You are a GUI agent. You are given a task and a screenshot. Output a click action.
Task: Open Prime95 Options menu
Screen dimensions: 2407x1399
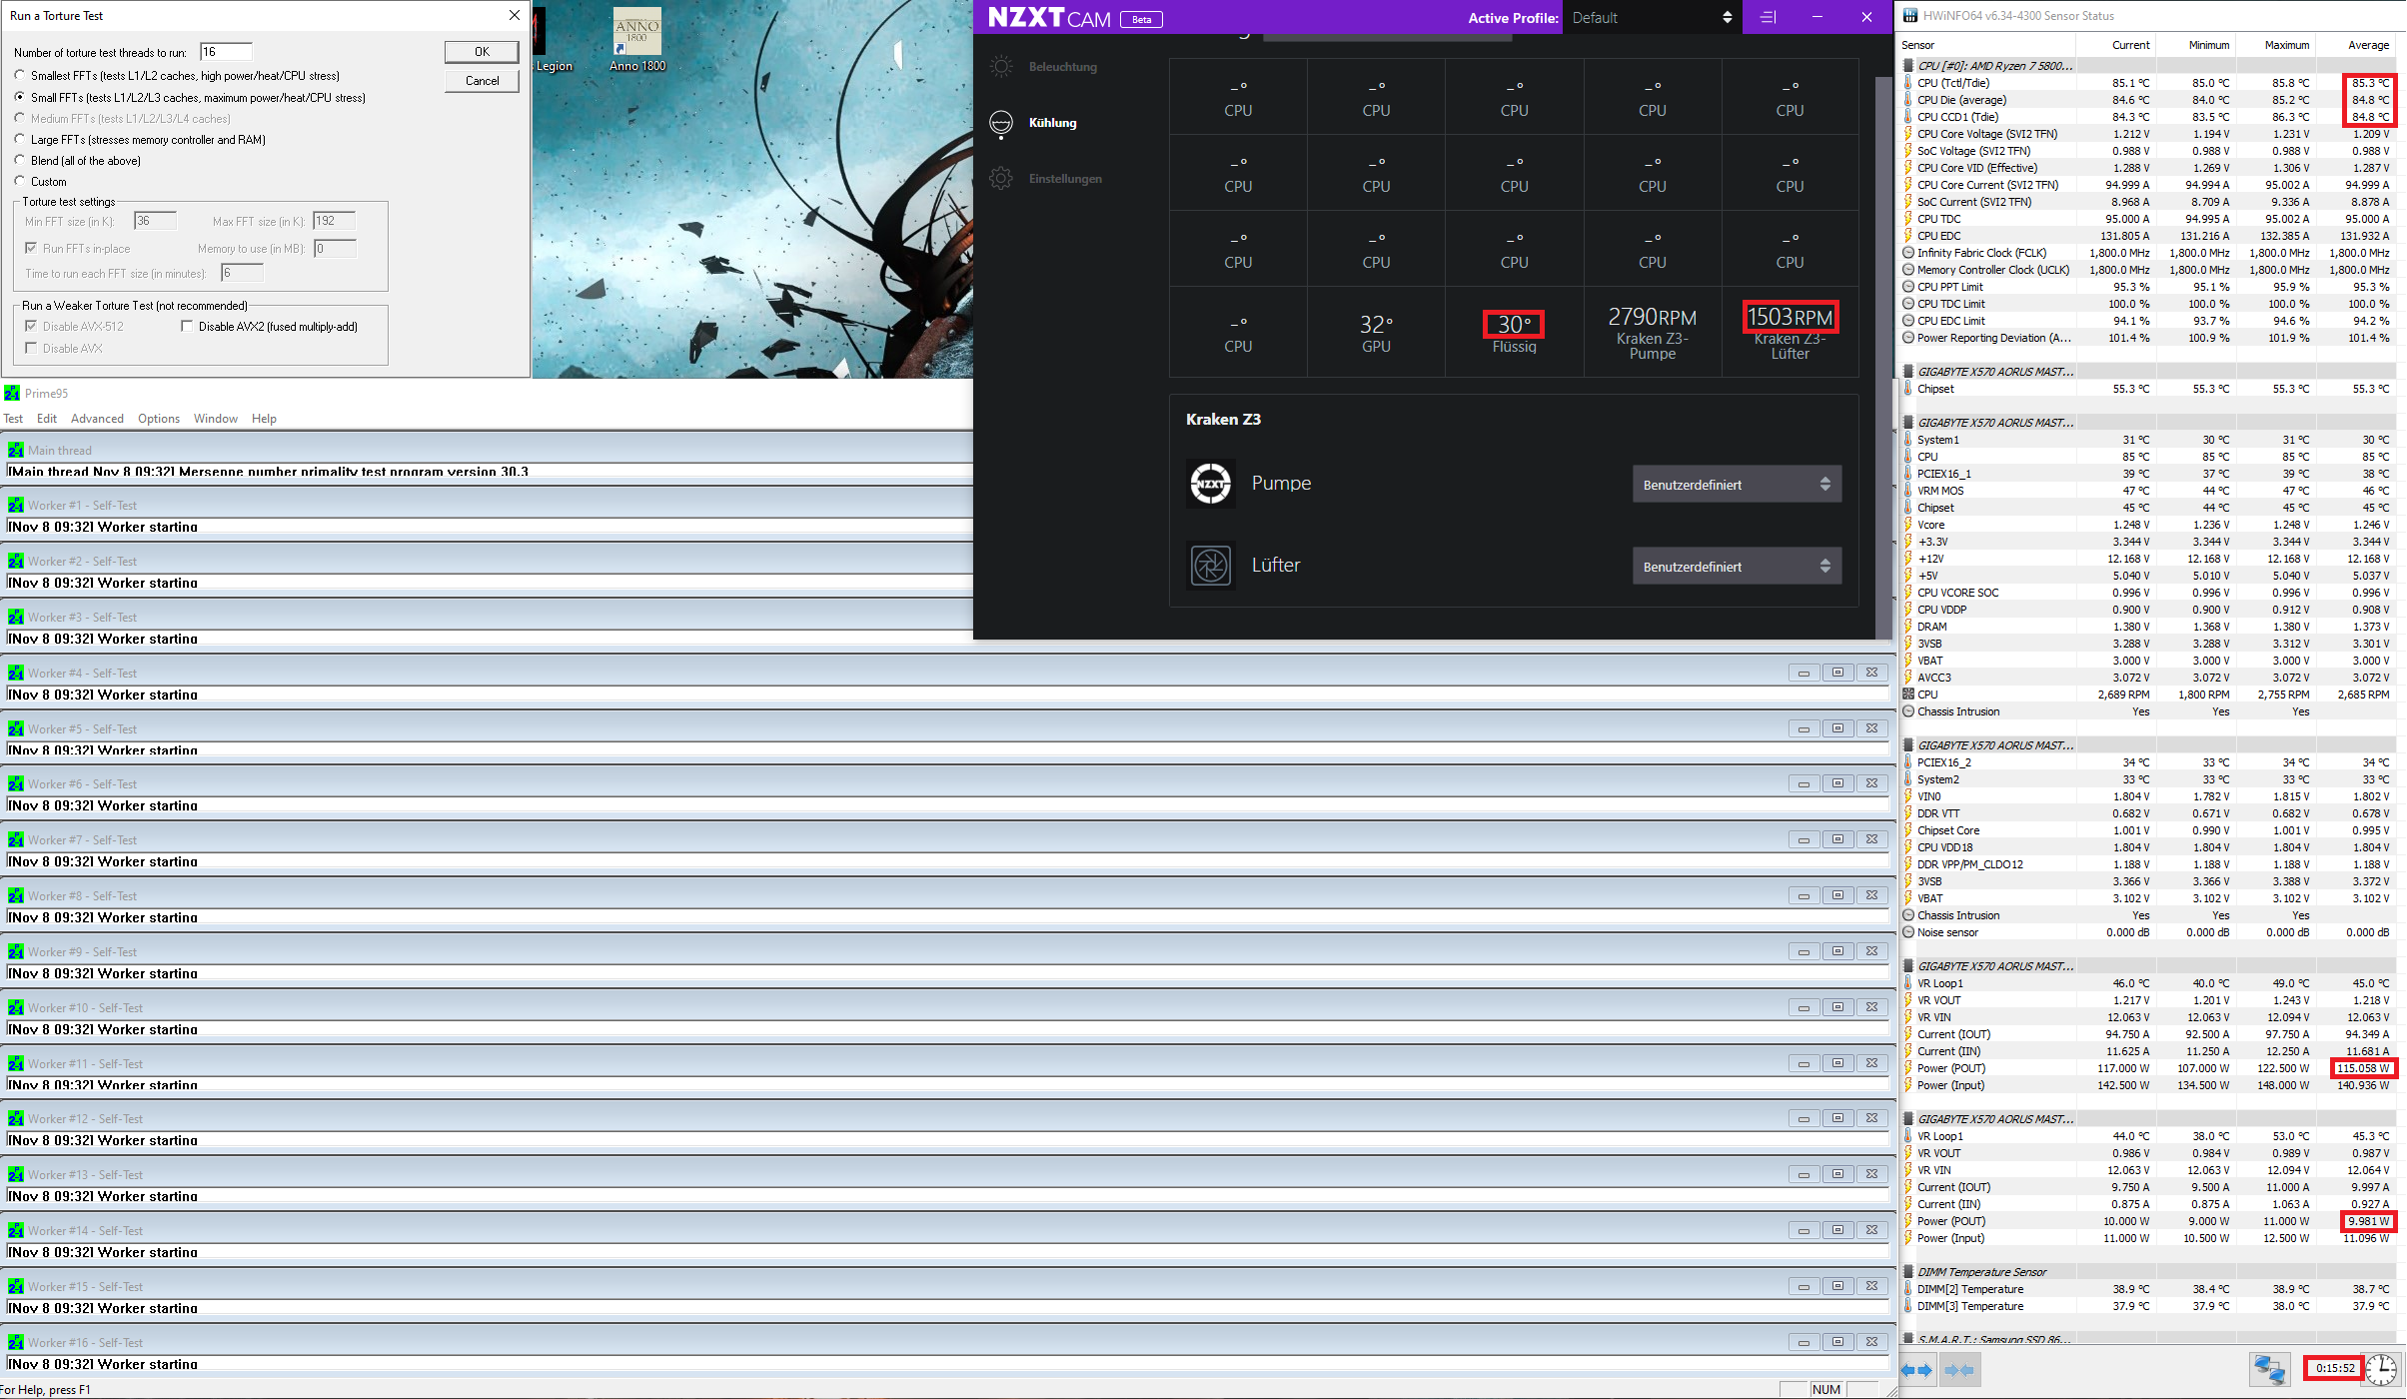[x=159, y=419]
